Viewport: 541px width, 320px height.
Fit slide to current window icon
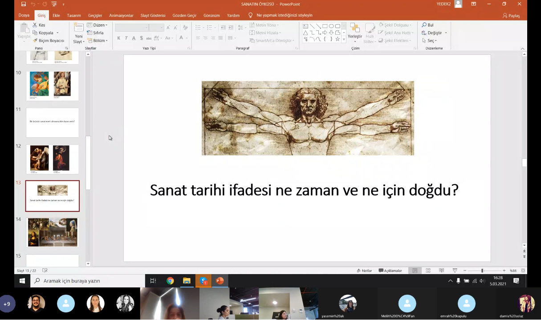(523, 271)
